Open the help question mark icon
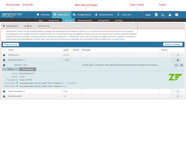Viewport: 186px width, 151px height. [177, 15]
